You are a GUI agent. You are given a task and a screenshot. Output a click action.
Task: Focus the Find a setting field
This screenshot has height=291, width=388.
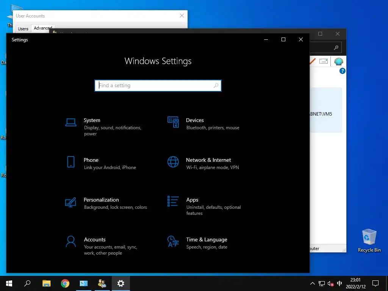[158, 85]
